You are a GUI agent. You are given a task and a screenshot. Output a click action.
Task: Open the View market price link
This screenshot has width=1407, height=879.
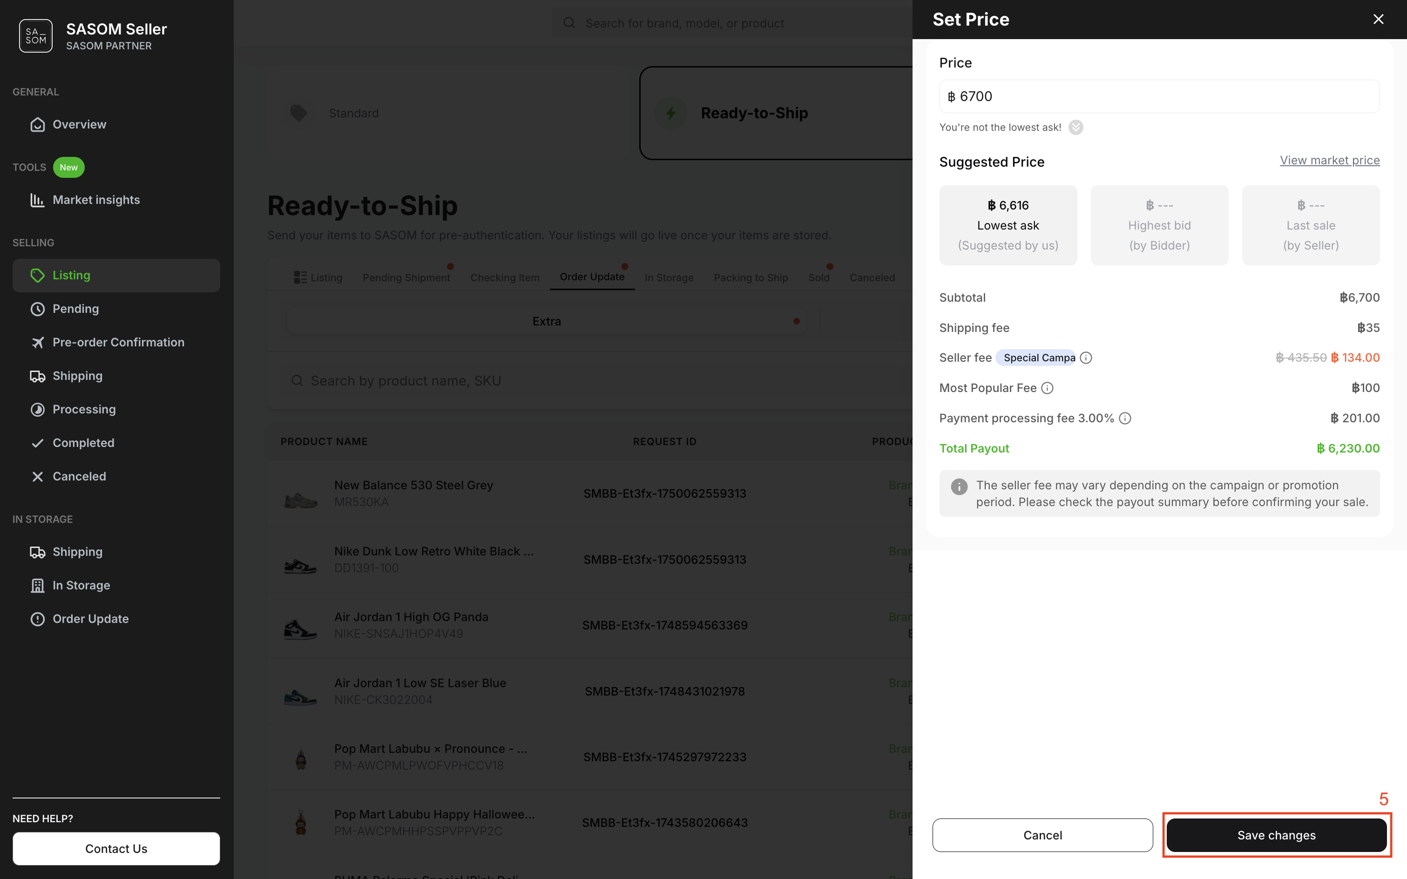click(1329, 161)
